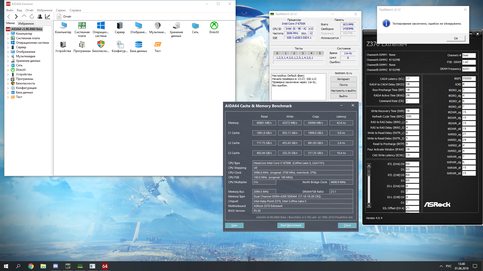Click the Тест benchmark icon

[158, 44]
